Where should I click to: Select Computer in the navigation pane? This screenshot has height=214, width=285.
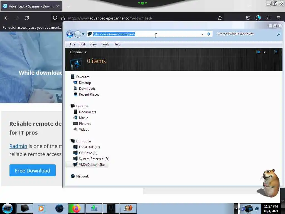click(x=84, y=141)
